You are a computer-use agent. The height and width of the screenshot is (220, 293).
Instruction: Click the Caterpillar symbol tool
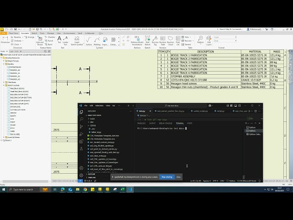point(113,41)
